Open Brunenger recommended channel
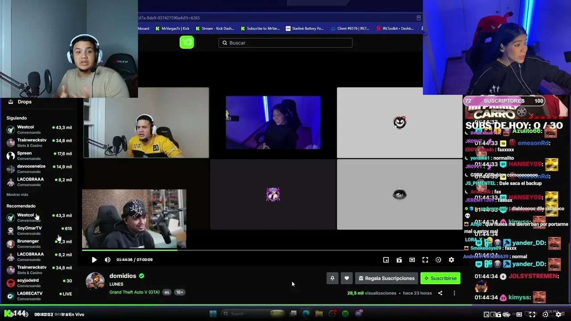The image size is (571, 321). (x=39, y=243)
